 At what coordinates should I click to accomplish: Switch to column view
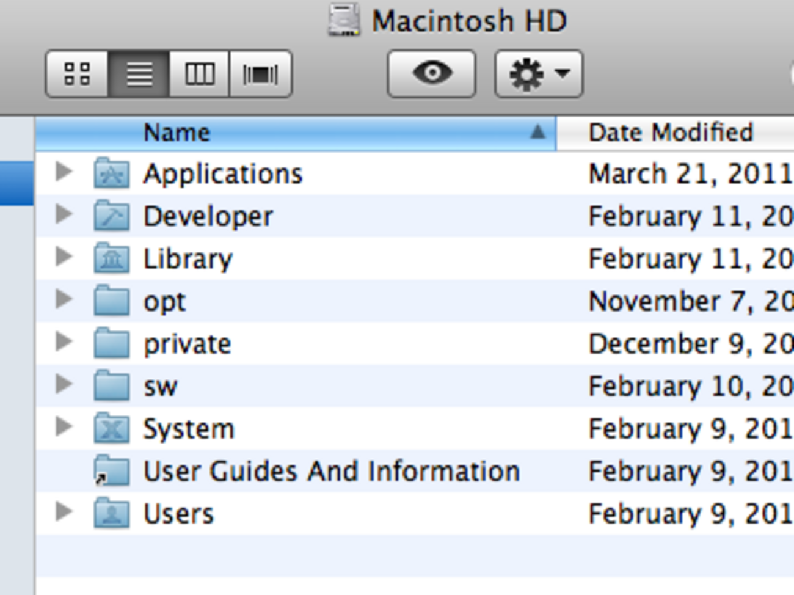point(200,74)
